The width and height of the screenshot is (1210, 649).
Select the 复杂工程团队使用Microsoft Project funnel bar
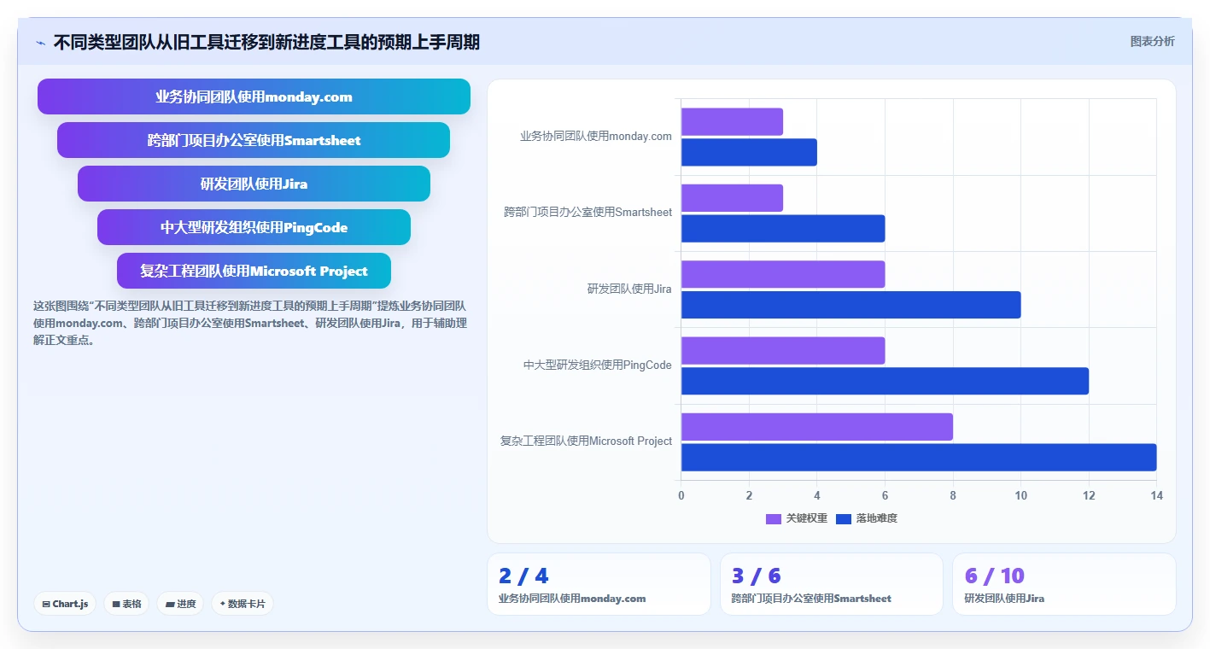click(254, 271)
